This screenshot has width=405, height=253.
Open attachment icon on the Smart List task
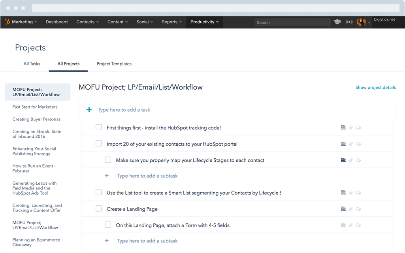(351, 193)
